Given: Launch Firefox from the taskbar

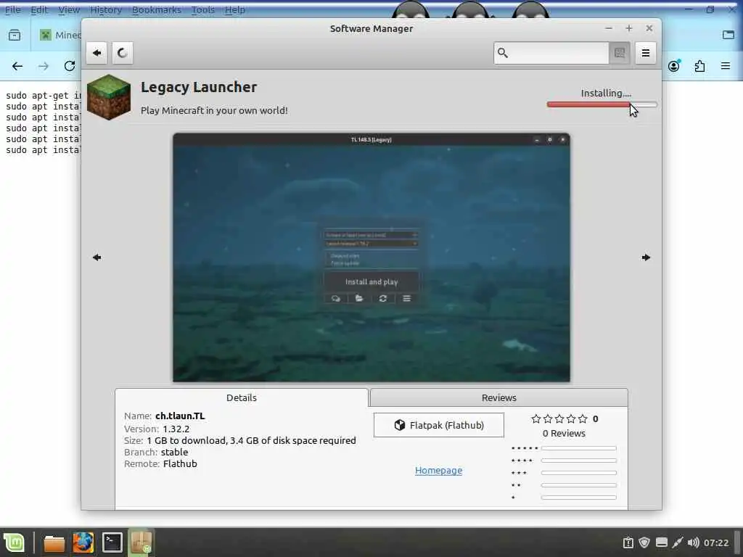Looking at the screenshot, I should 83,542.
